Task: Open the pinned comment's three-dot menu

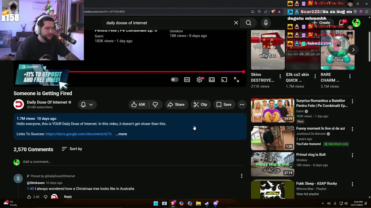Action: [242, 176]
